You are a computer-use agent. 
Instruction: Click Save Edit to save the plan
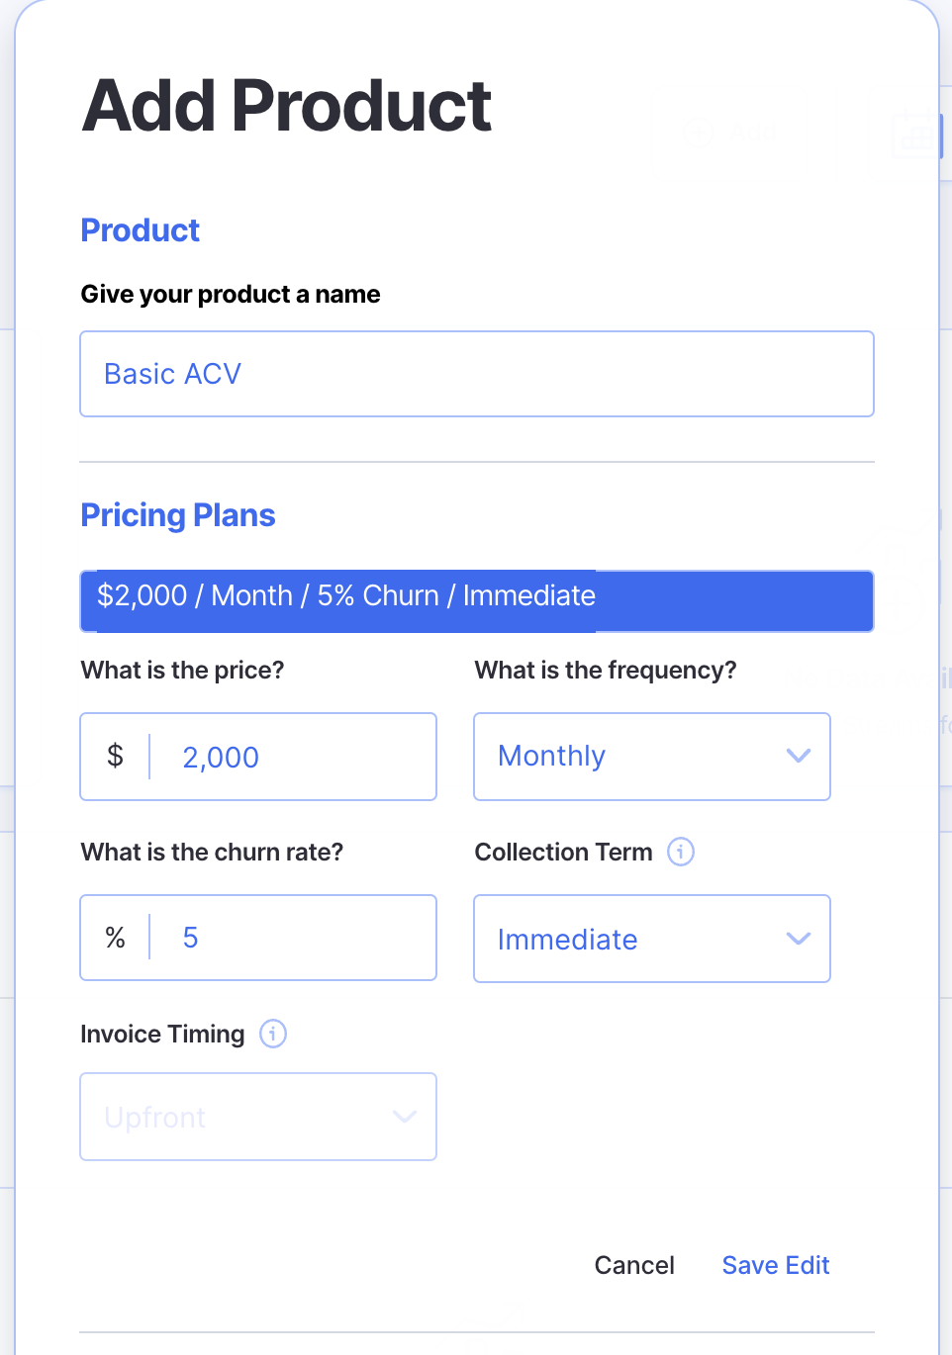pyautogui.click(x=776, y=1265)
